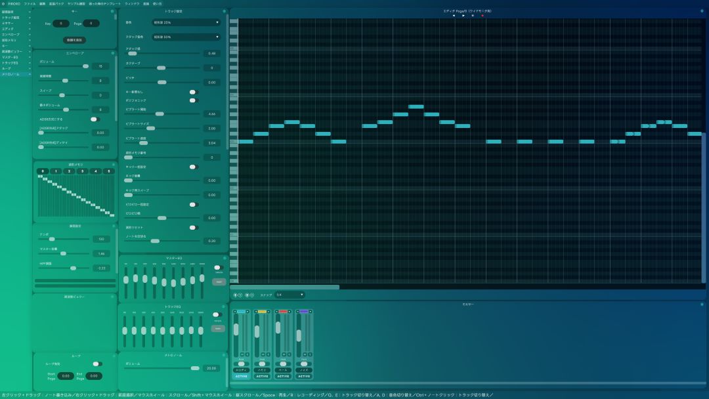Toggle the loop enable switch
Image resolution: width=709 pixels, height=399 pixels.
tap(97, 364)
